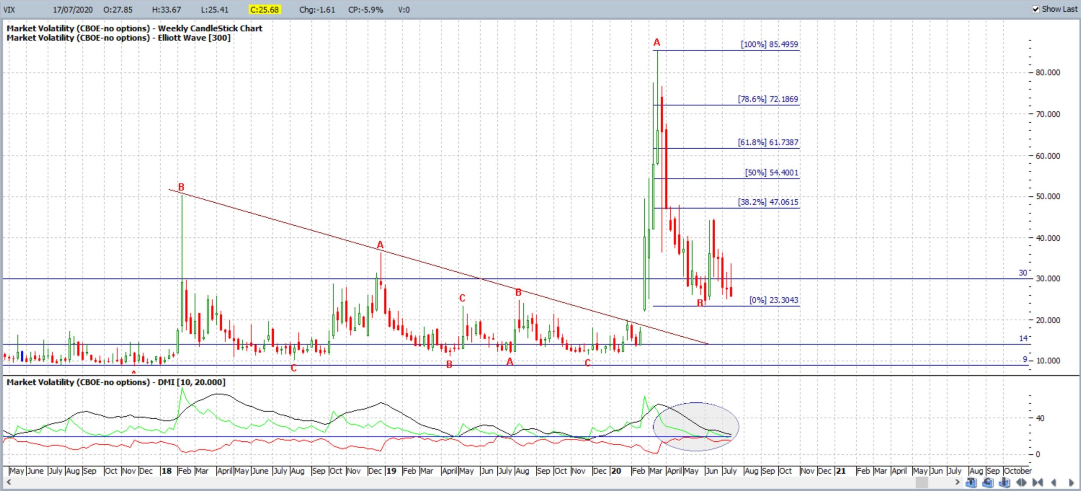The width and height of the screenshot is (1081, 491).
Task: Click the 30 horizontal level label
Action: 1023,273
